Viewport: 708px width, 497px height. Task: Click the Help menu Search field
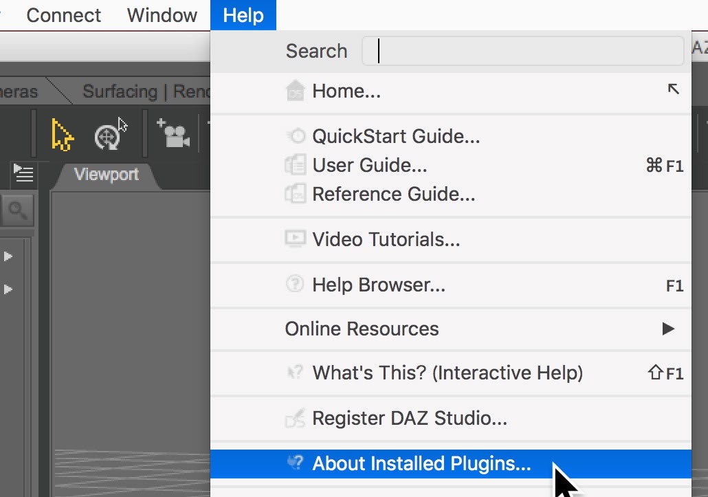point(522,51)
